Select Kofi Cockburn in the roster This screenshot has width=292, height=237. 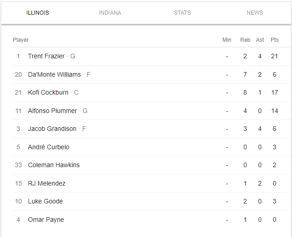[48, 92]
